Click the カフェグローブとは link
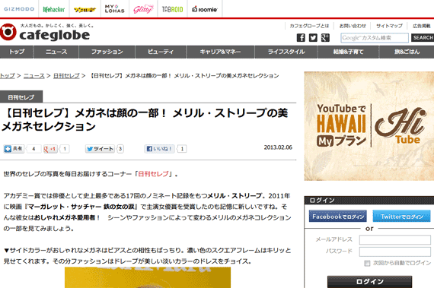The image size is (434, 288). click(309, 26)
